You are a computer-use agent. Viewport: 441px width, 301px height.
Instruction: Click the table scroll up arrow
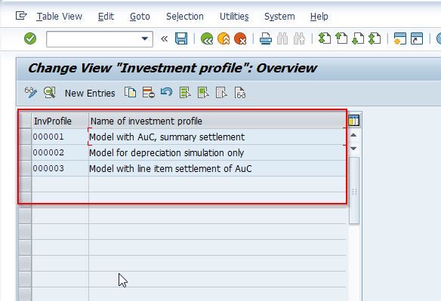point(353,135)
